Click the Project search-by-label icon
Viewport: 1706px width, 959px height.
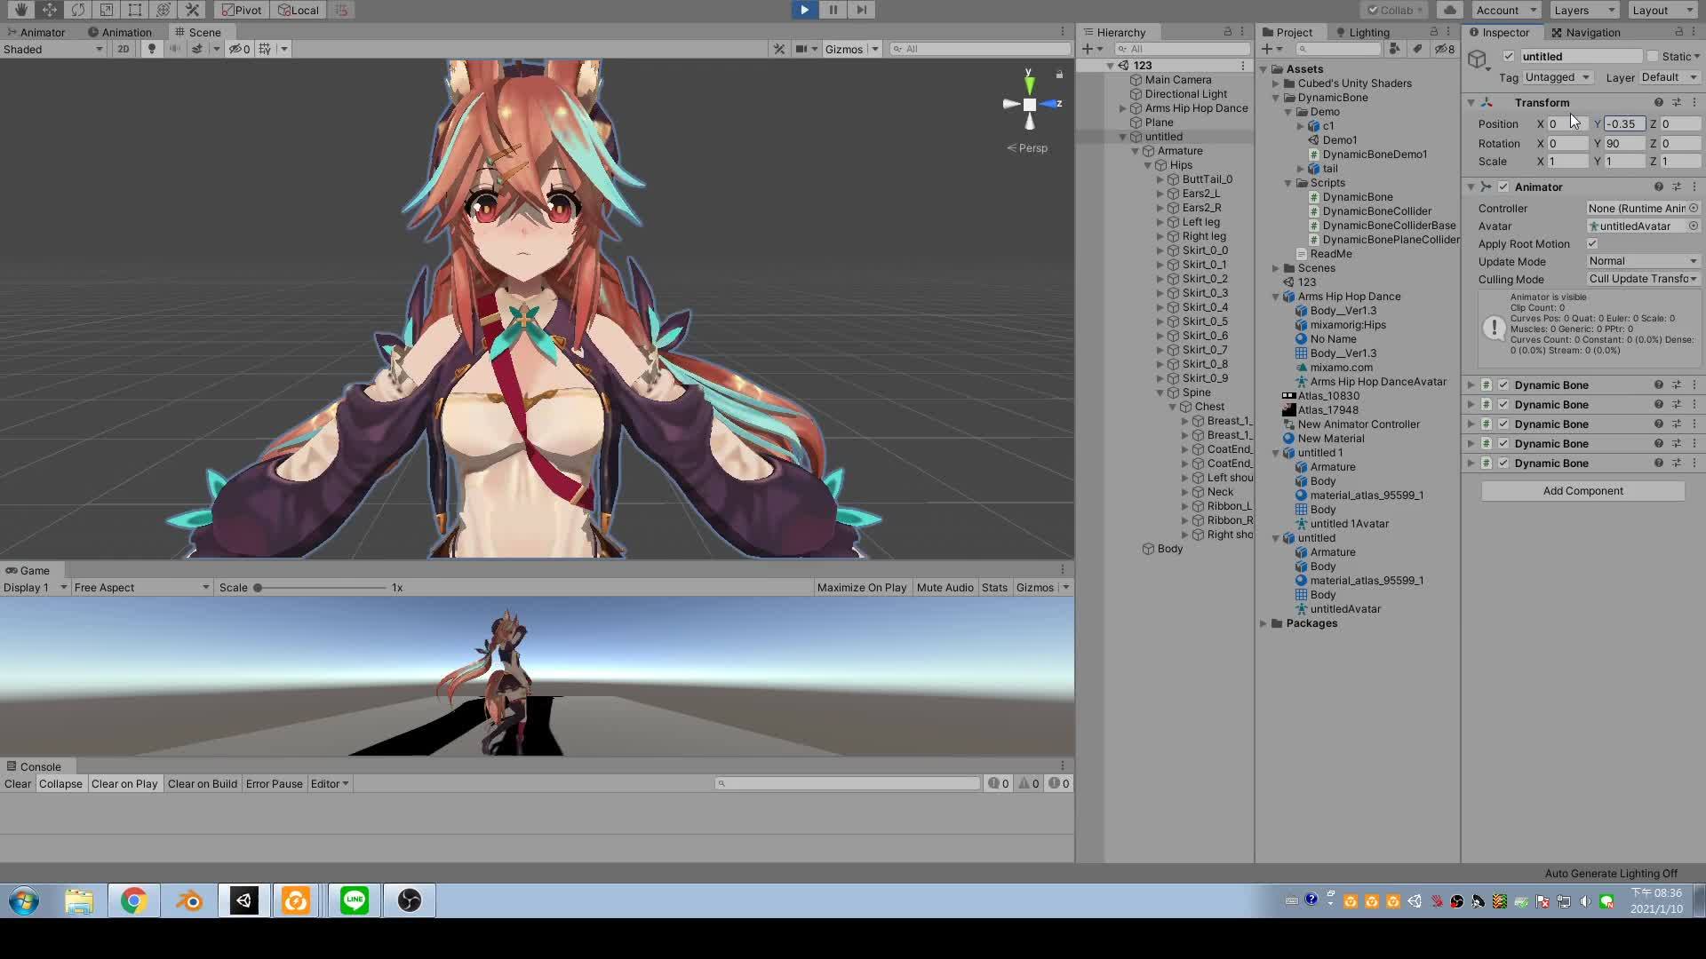(1418, 49)
